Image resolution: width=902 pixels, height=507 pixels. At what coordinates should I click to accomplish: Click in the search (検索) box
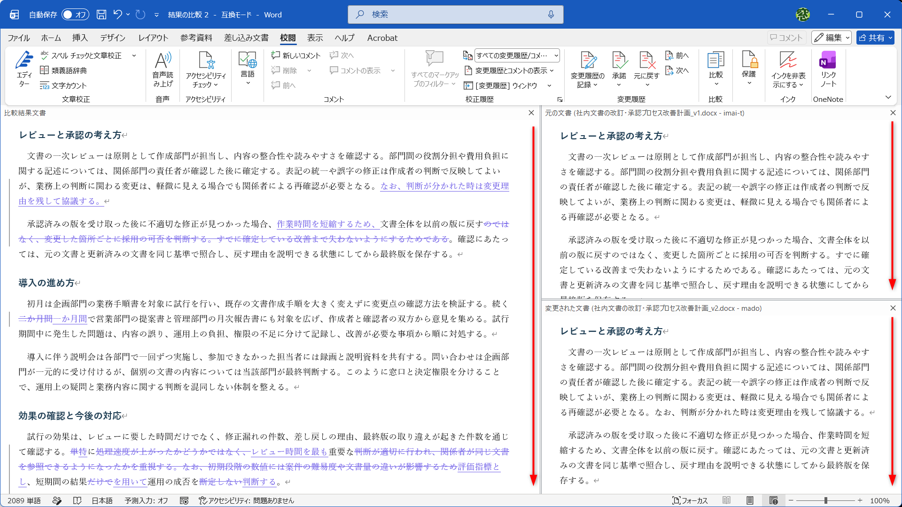(455, 15)
